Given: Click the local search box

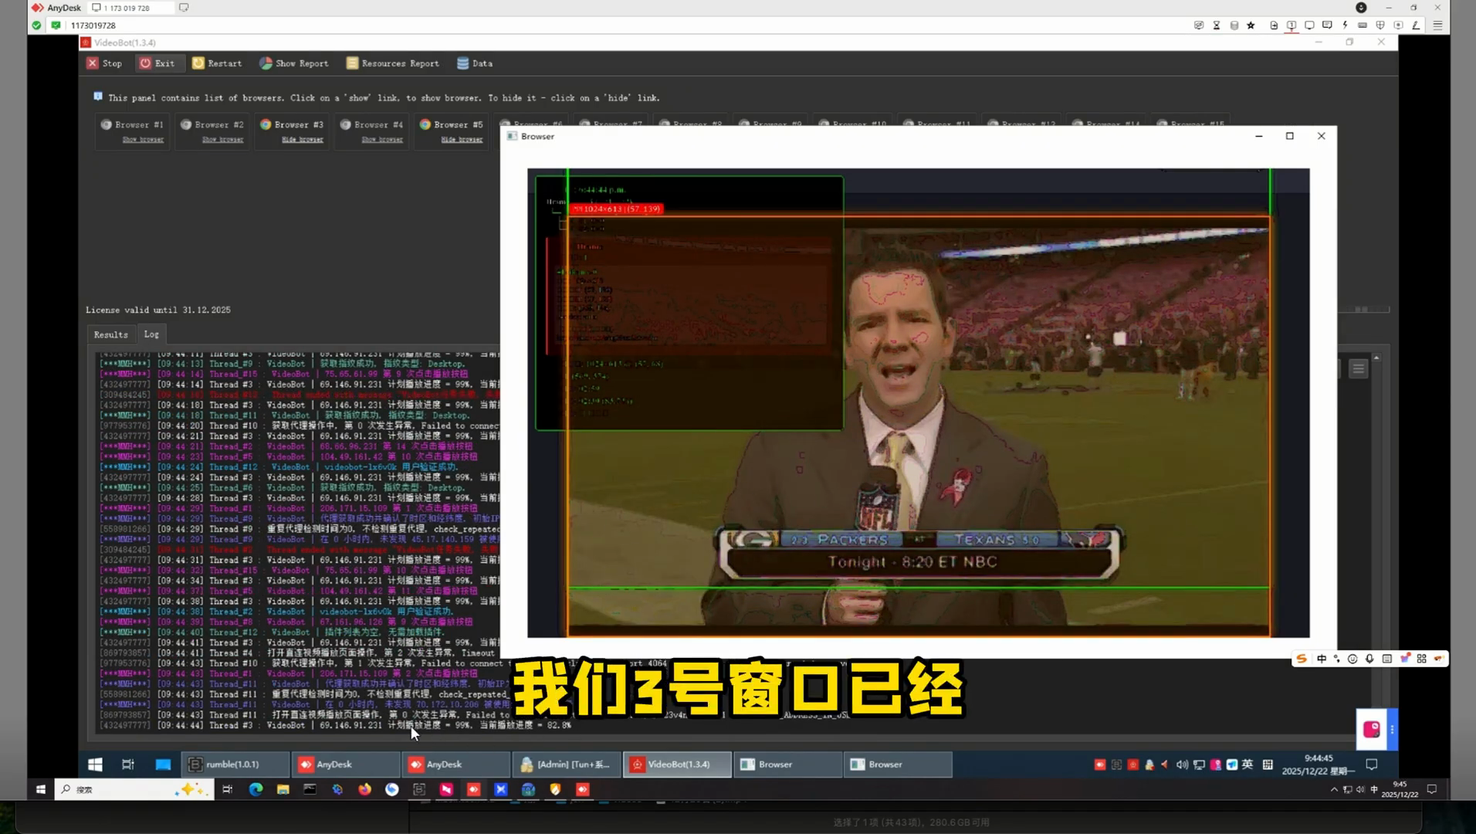Looking at the screenshot, I should [134, 789].
